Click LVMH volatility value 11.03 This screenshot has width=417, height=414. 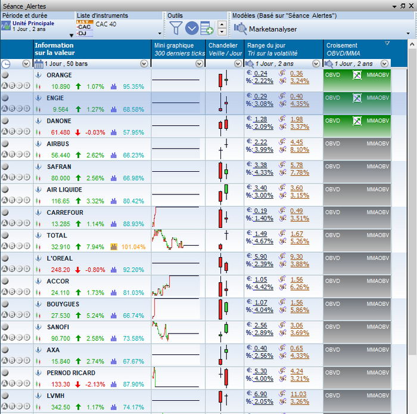coord(298,394)
